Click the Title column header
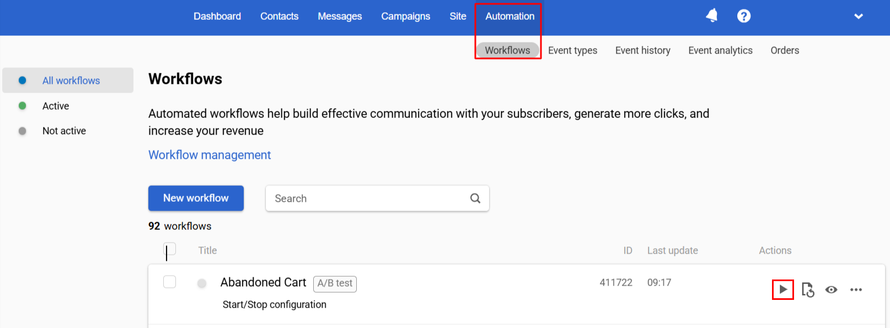Viewport: 890px width, 328px height. (207, 250)
